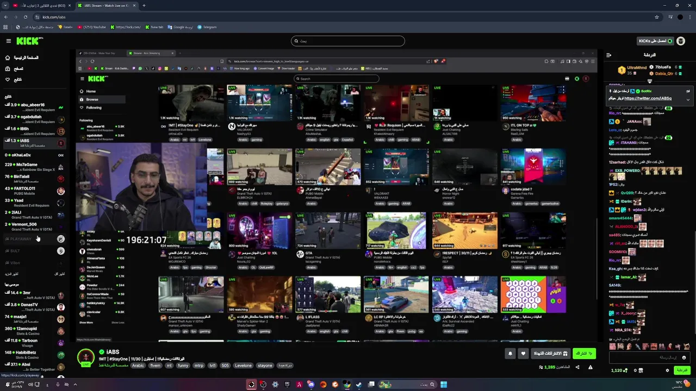Open ogabdullah channel in sidebar
Screen dimensions: 696x391
[x=34, y=119]
